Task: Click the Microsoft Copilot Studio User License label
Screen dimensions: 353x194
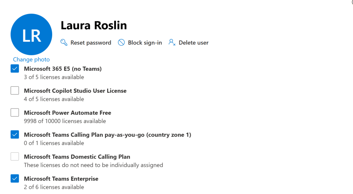Action: click(x=75, y=91)
